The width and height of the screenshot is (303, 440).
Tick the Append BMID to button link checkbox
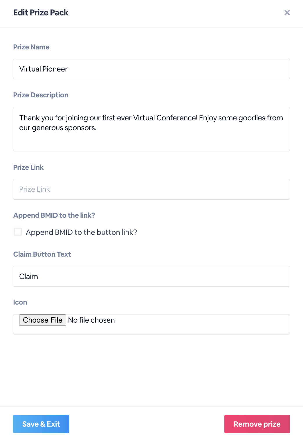coord(18,232)
